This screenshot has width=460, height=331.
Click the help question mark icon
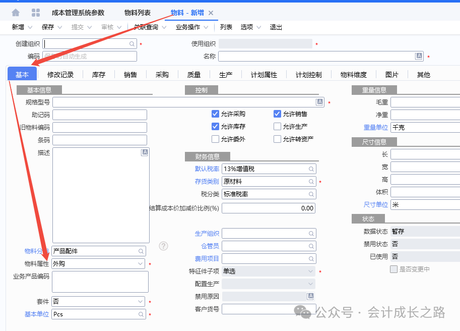(x=163, y=246)
